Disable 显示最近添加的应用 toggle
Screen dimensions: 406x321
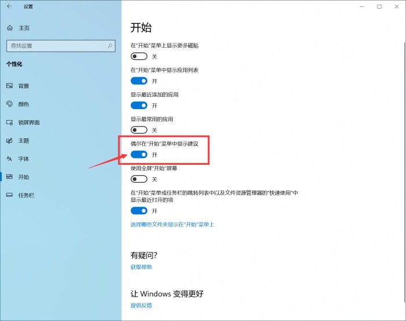coord(139,106)
